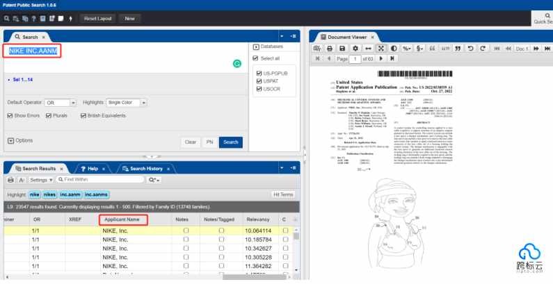Open the percent zoom dropdown in Document Viewer
Viewport: 553px width, 284px height.
(x=407, y=49)
